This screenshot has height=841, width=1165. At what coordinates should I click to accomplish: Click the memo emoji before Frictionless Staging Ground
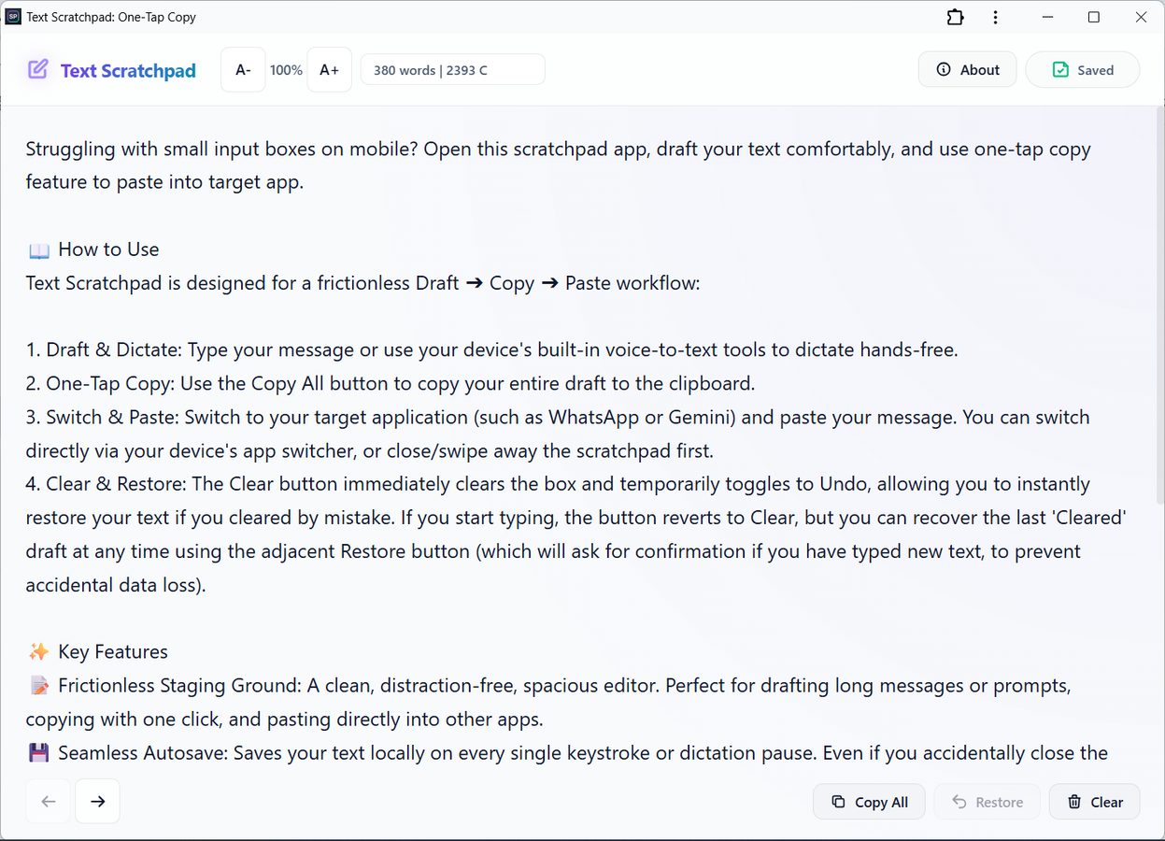pyautogui.click(x=38, y=686)
